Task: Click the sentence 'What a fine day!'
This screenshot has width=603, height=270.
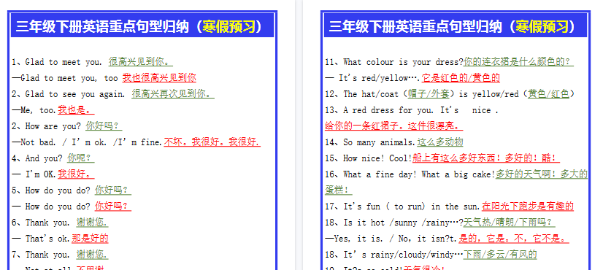Action: [380, 174]
